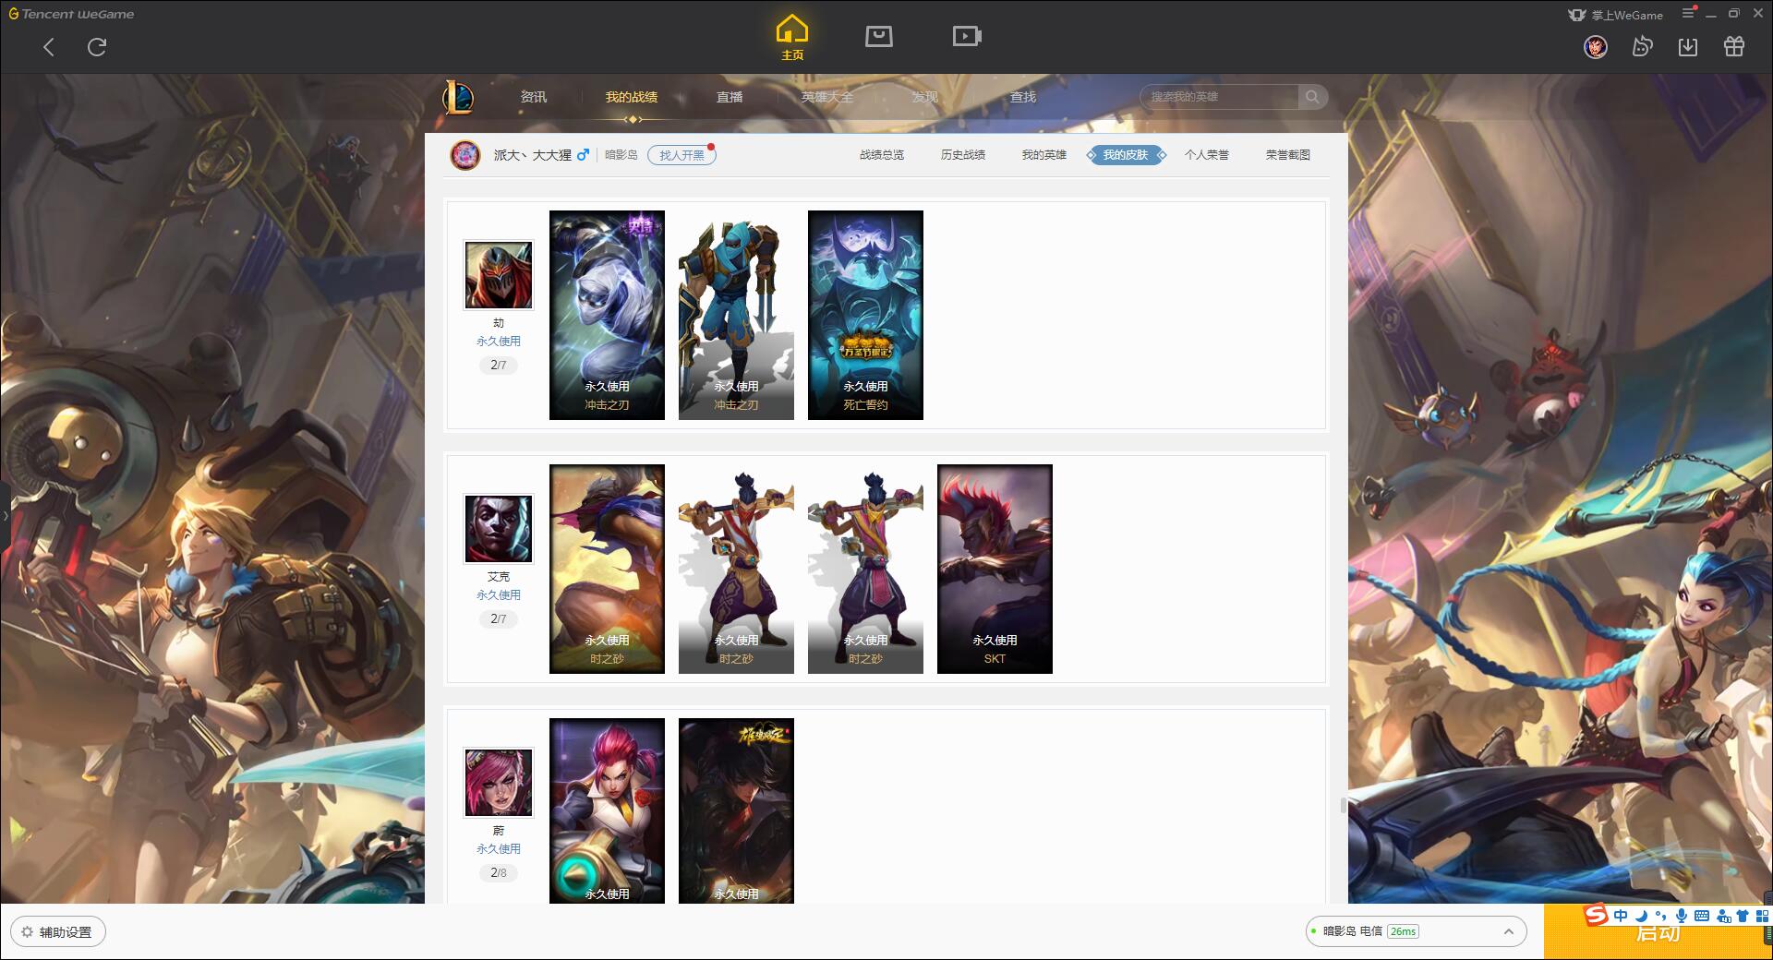Screen dimensions: 1773x960
Task: Toggle Sogou punctuation mode
Action: 1661,916
